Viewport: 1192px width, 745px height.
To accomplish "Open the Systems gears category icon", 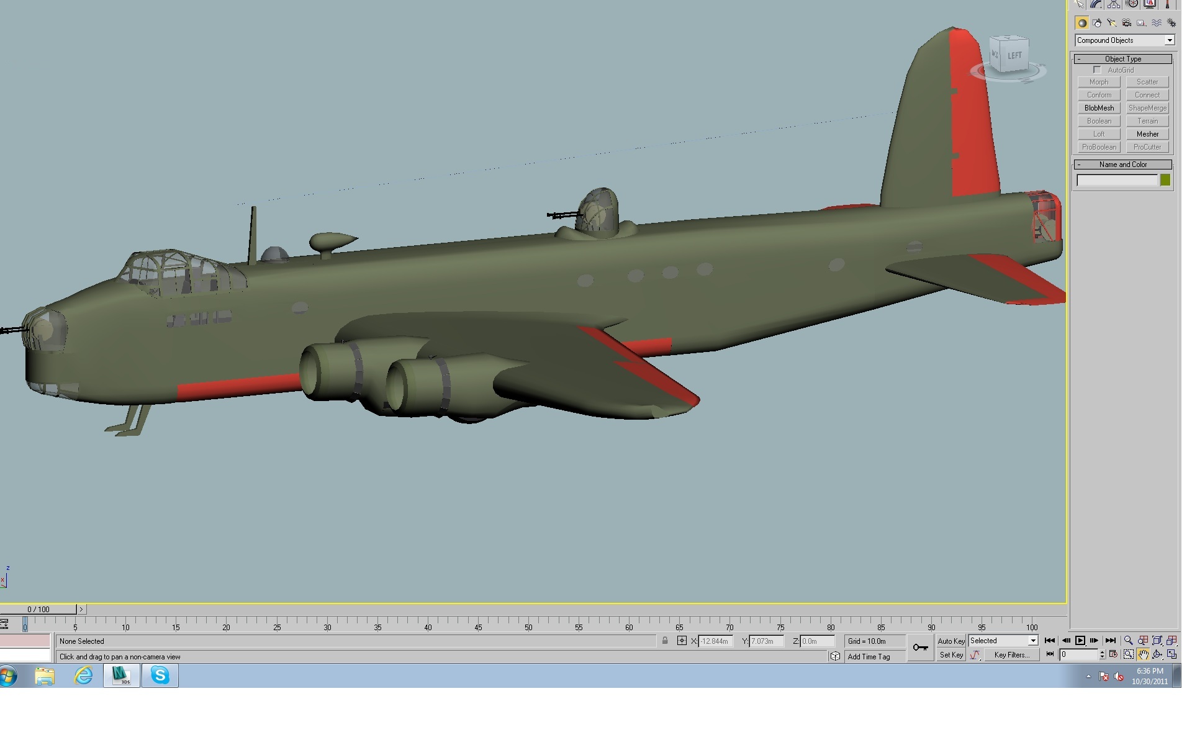I will coord(1172,23).
